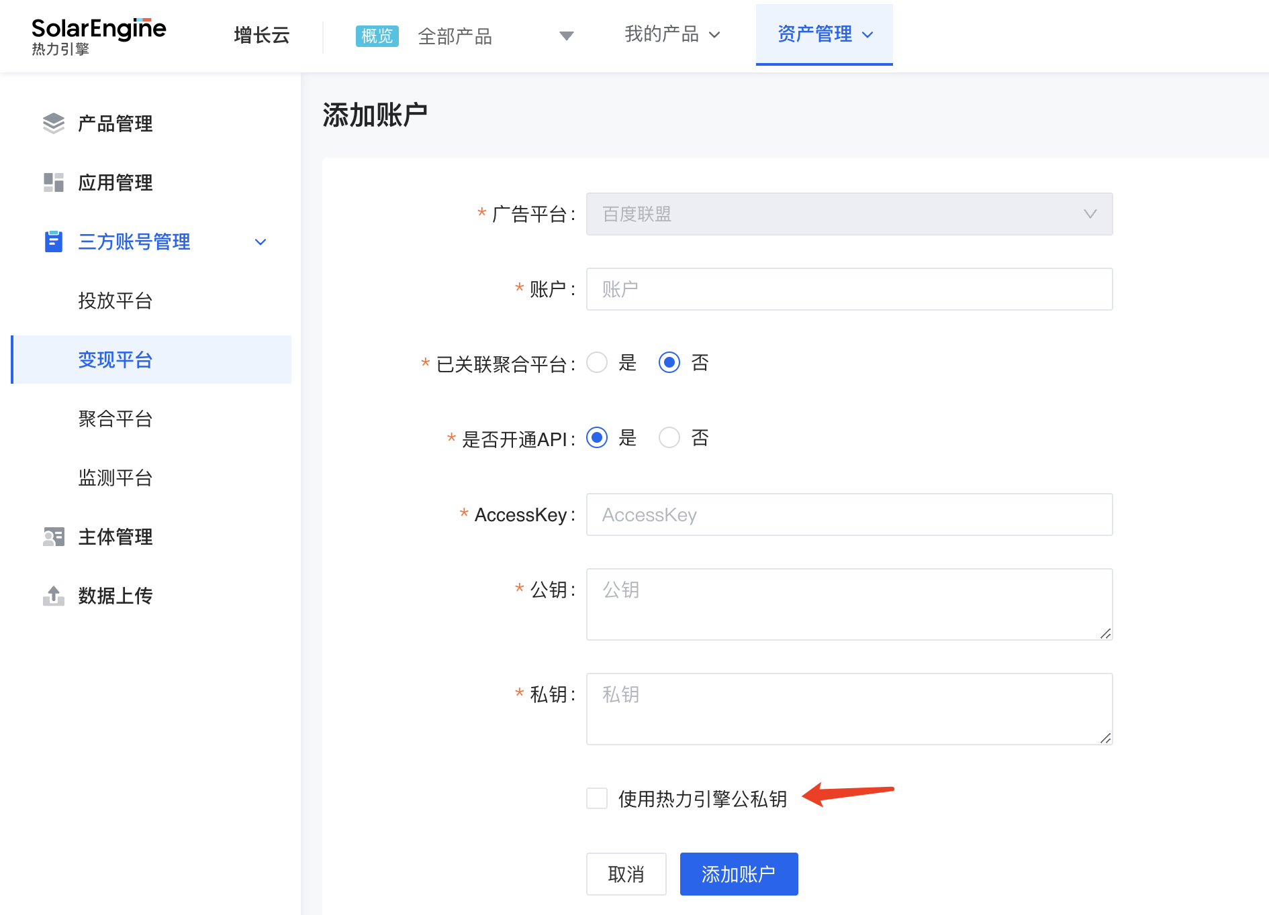Image resolution: width=1269 pixels, height=915 pixels.
Task: Collapse the 三方账号管理 chevron
Action: click(x=261, y=242)
